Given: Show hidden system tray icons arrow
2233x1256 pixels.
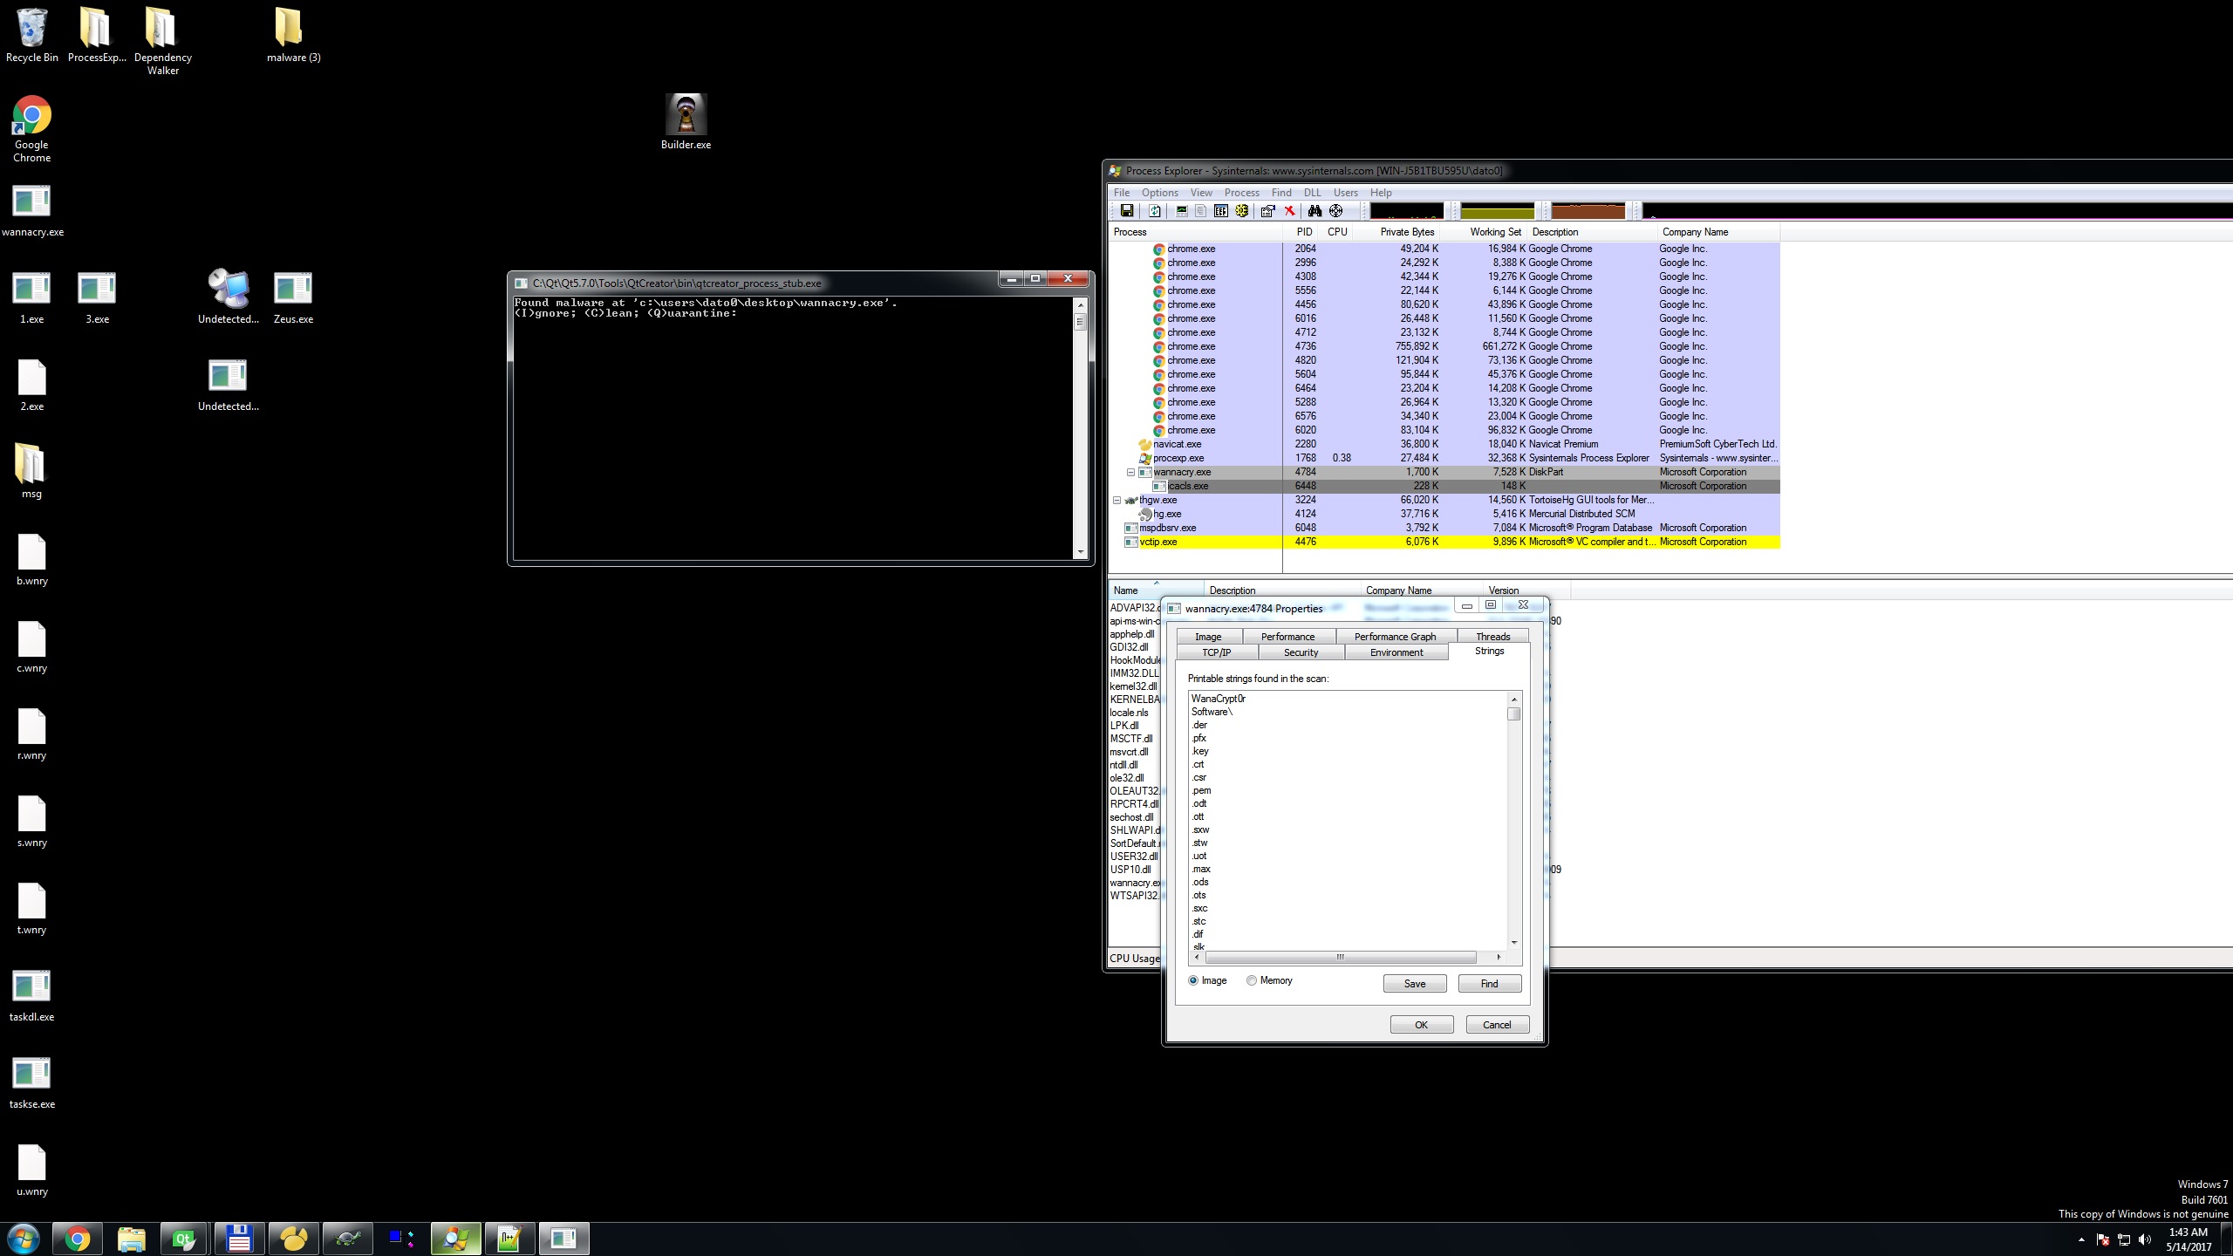Looking at the screenshot, I should coord(2081,1239).
